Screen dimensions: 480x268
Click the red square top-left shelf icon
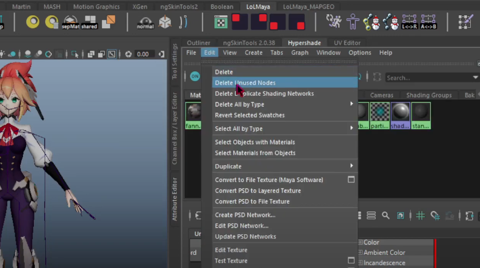pos(240,22)
